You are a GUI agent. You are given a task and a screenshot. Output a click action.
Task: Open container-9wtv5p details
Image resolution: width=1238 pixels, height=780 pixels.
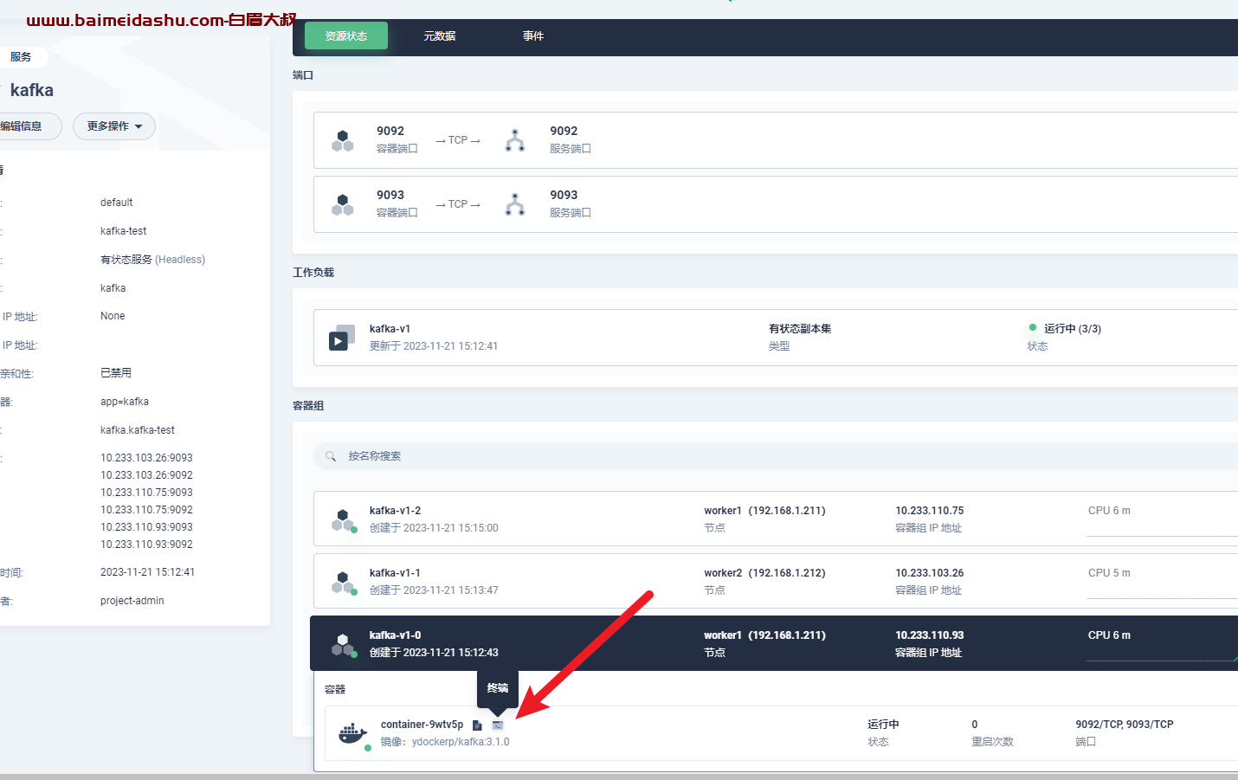coord(422,725)
